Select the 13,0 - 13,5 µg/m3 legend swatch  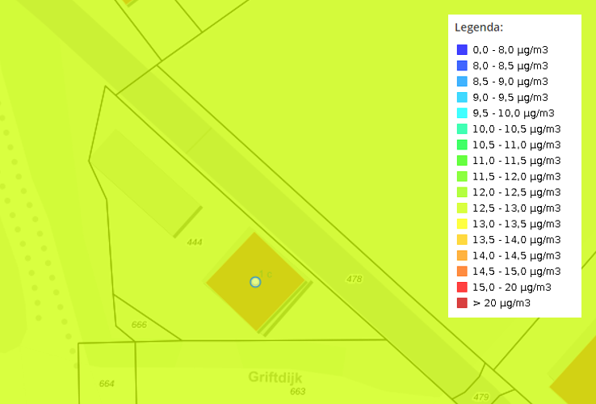pyautogui.click(x=462, y=224)
